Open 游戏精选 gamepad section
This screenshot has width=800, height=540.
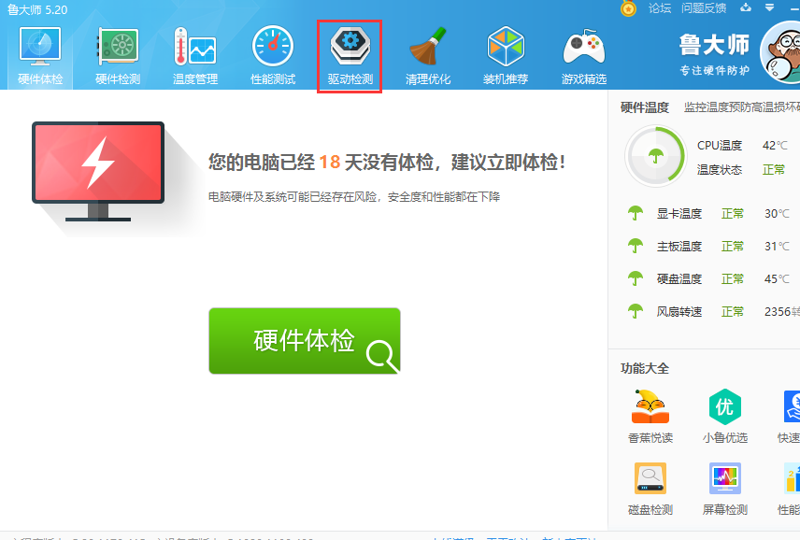(x=583, y=55)
